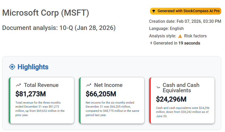
Task: Click the warning triangle icon beside Risk factors
Action: click(x=180, y=36)
